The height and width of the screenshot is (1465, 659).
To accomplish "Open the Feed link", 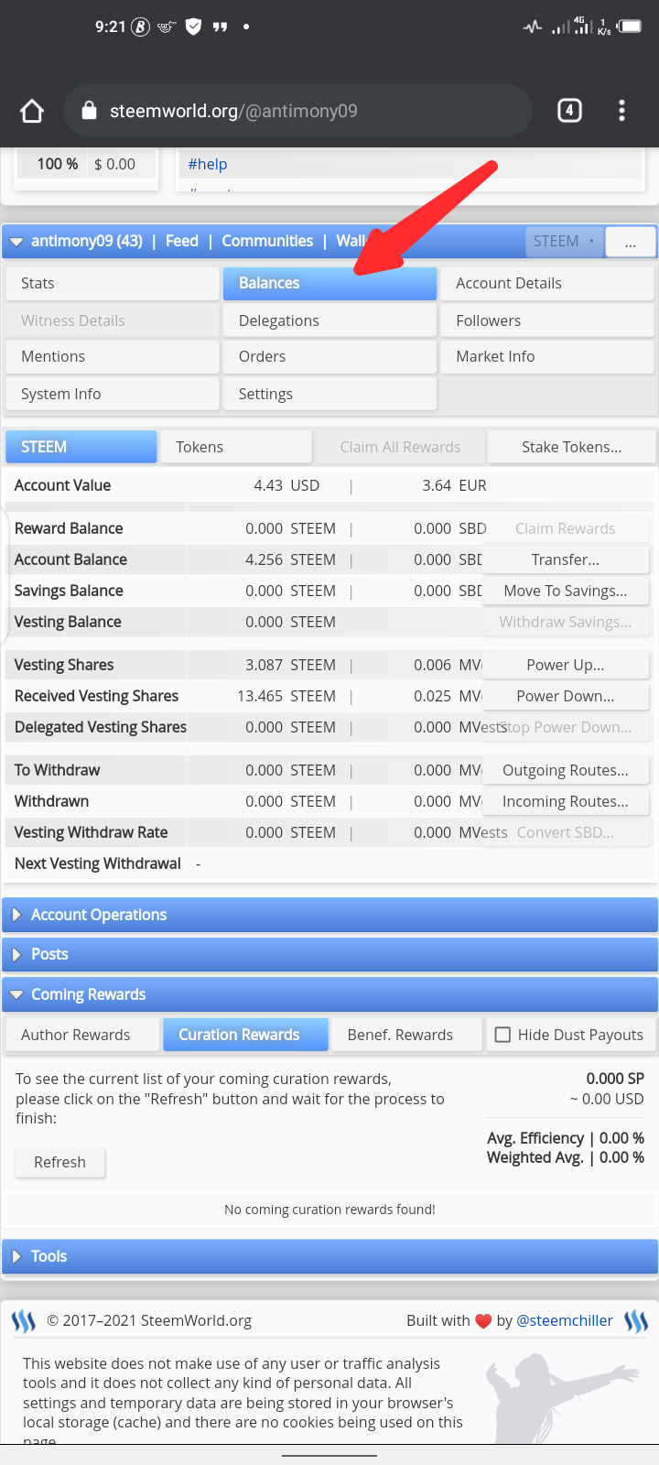I will click(x=182, y=241).
